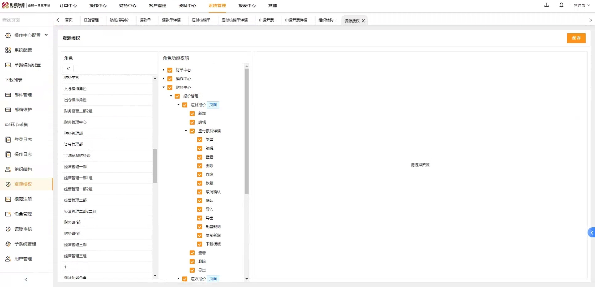Click the role list scroll-down arrow

tap(155, 276)
